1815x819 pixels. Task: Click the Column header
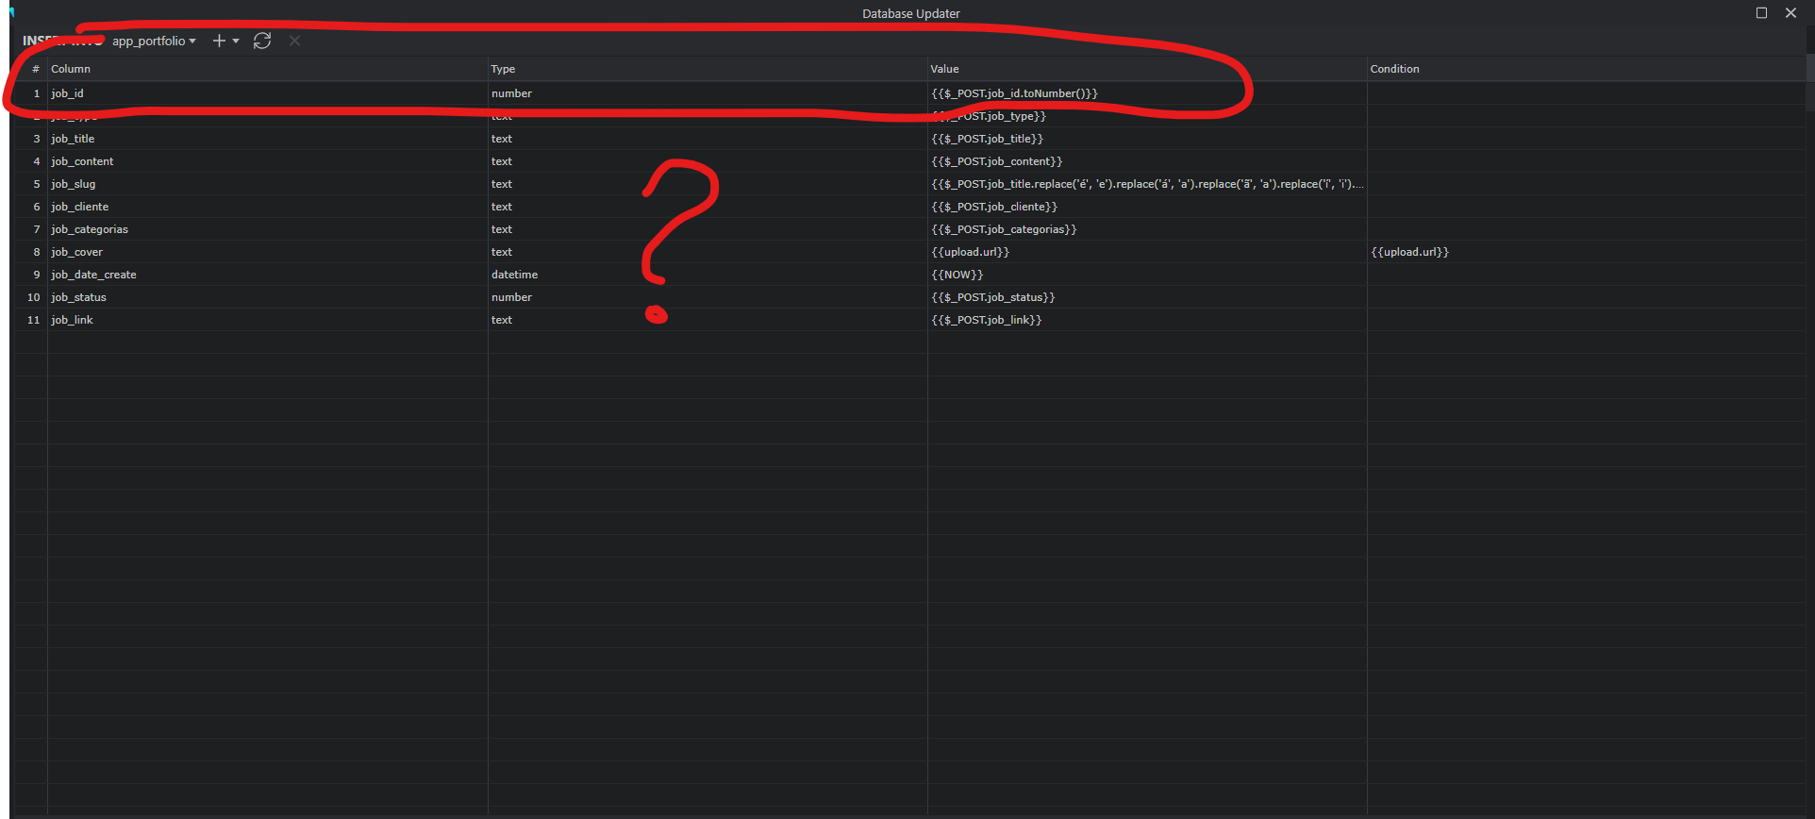click(71, 69)
